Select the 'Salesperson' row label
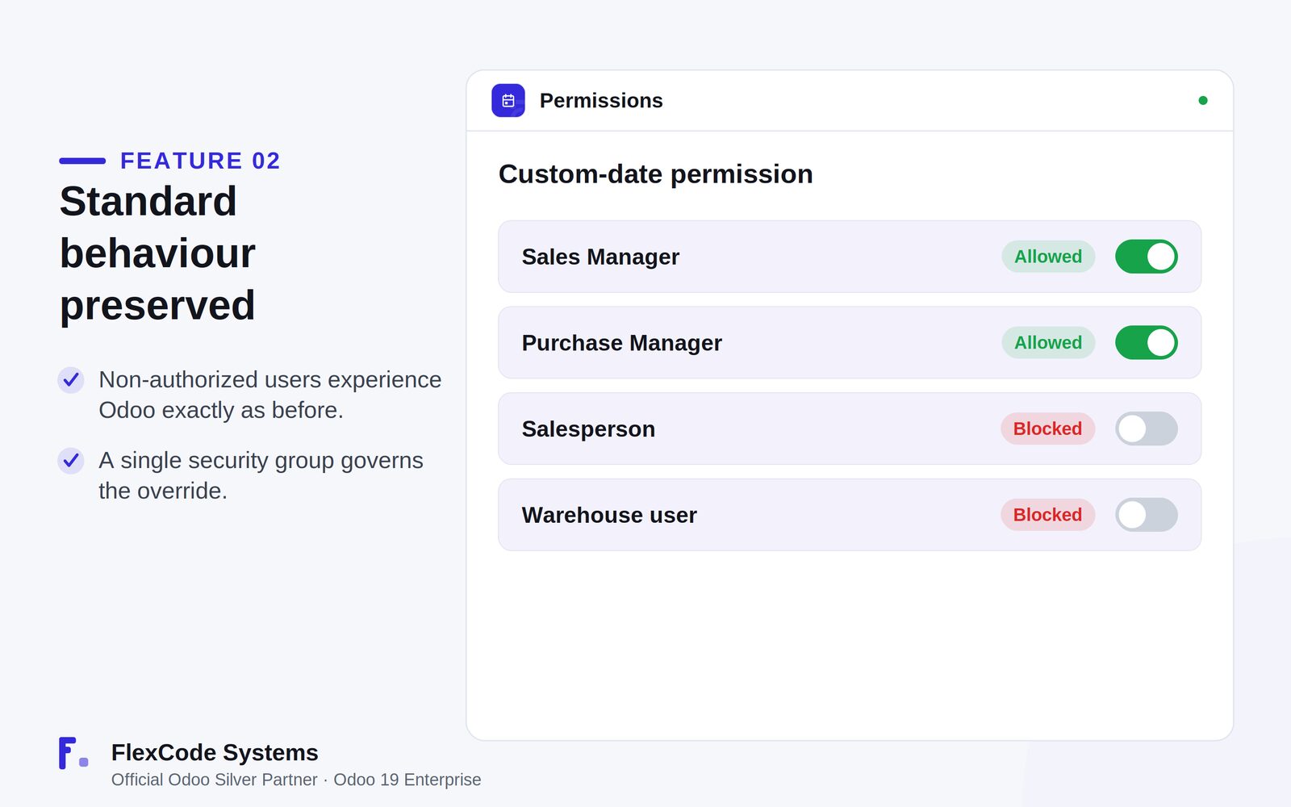1291x807 pixels. click(x=588, y=429)
